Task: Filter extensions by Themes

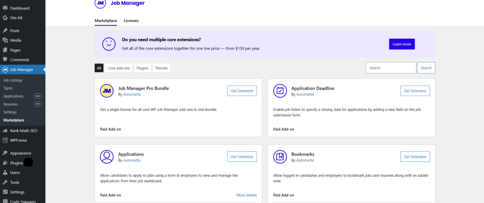Action: coord(161,68)
